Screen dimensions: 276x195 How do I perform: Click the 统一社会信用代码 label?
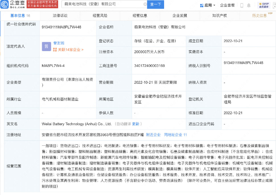(21, 24)
